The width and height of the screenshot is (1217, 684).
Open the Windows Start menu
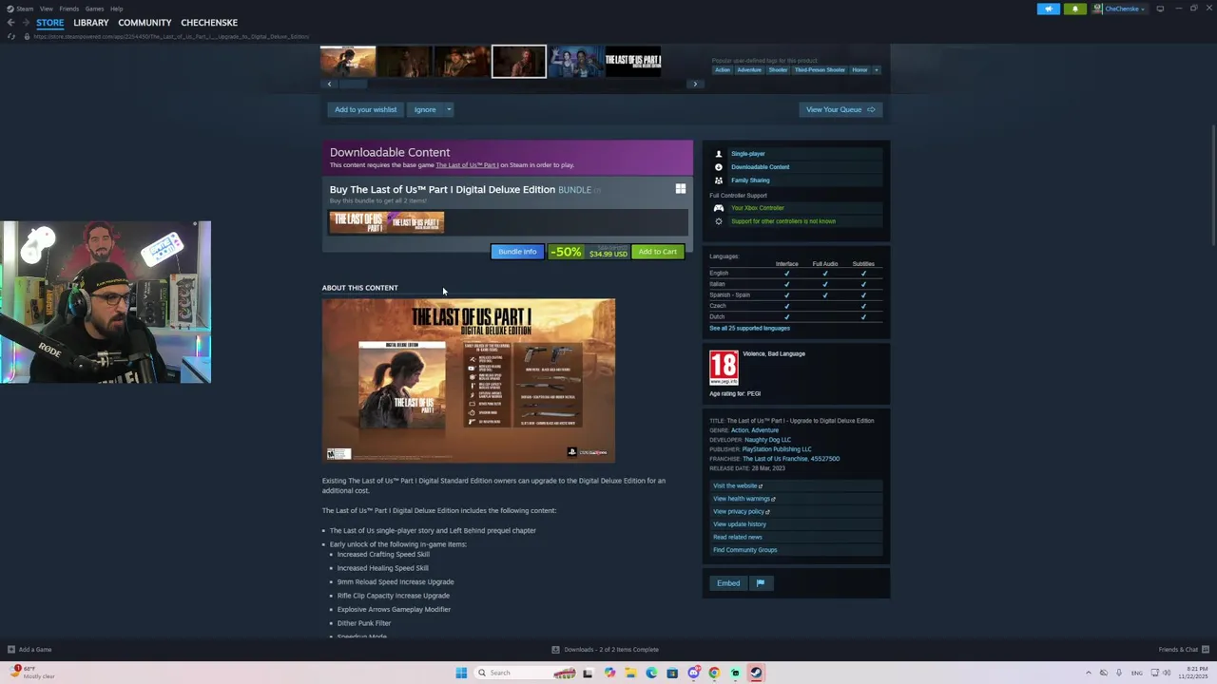pos(461,673)
